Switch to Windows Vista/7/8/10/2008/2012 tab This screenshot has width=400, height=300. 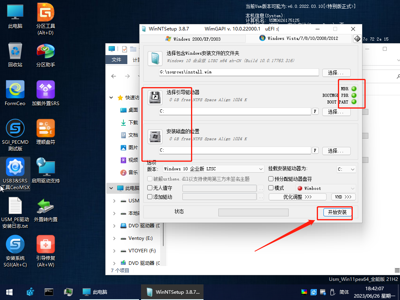pyautogui.click(x=299, y=38)
